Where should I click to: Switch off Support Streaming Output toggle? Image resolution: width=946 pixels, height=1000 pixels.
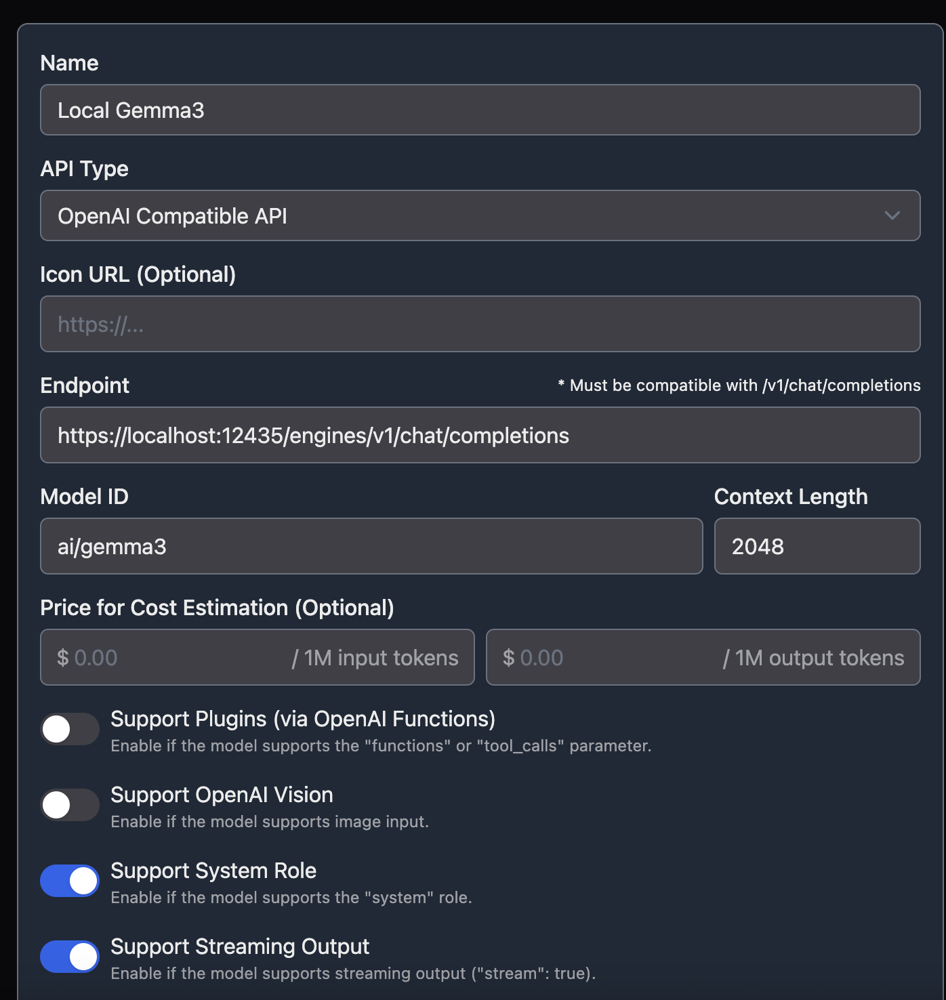coord(70,957)
